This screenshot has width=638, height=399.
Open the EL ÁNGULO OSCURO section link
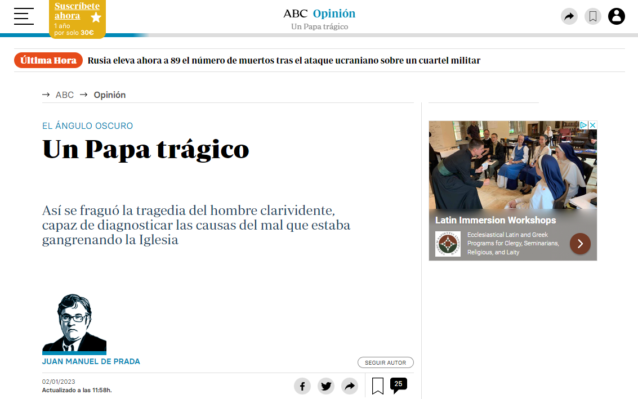[x=87, y=125]
